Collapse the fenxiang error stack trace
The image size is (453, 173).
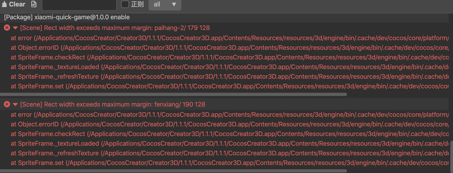(15, 104)
